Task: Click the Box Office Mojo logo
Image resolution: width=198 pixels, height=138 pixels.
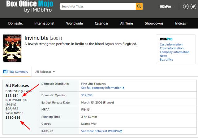Action: (x=30, y=6)
